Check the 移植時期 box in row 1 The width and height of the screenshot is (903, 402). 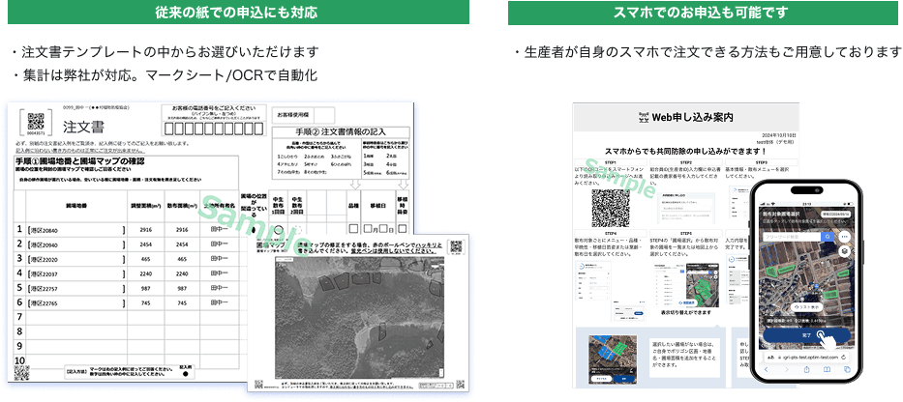click(x=402, y=229)
